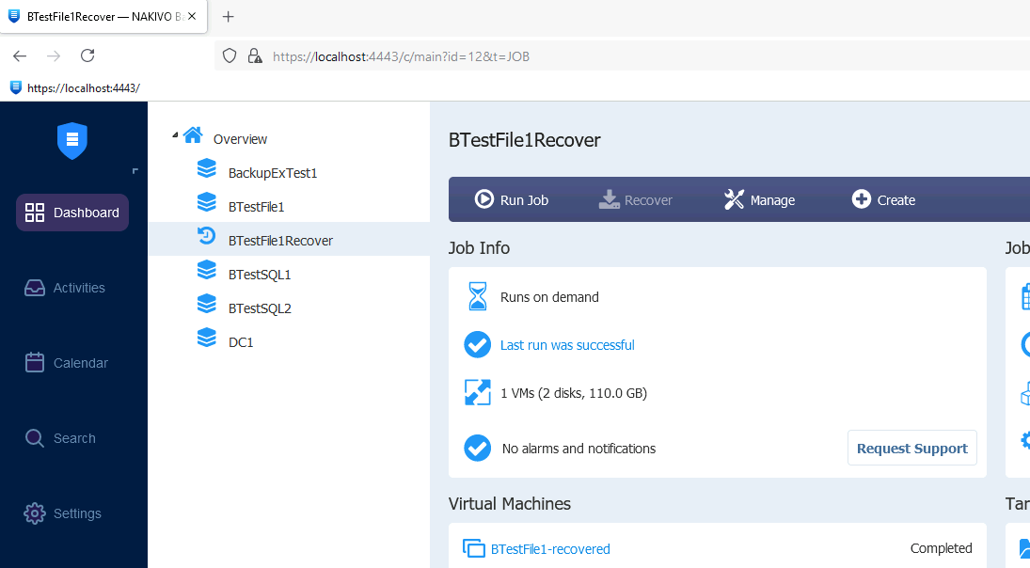
Task: Click the BTestSQL1 stack icon
Action: [x=207, y=270]
